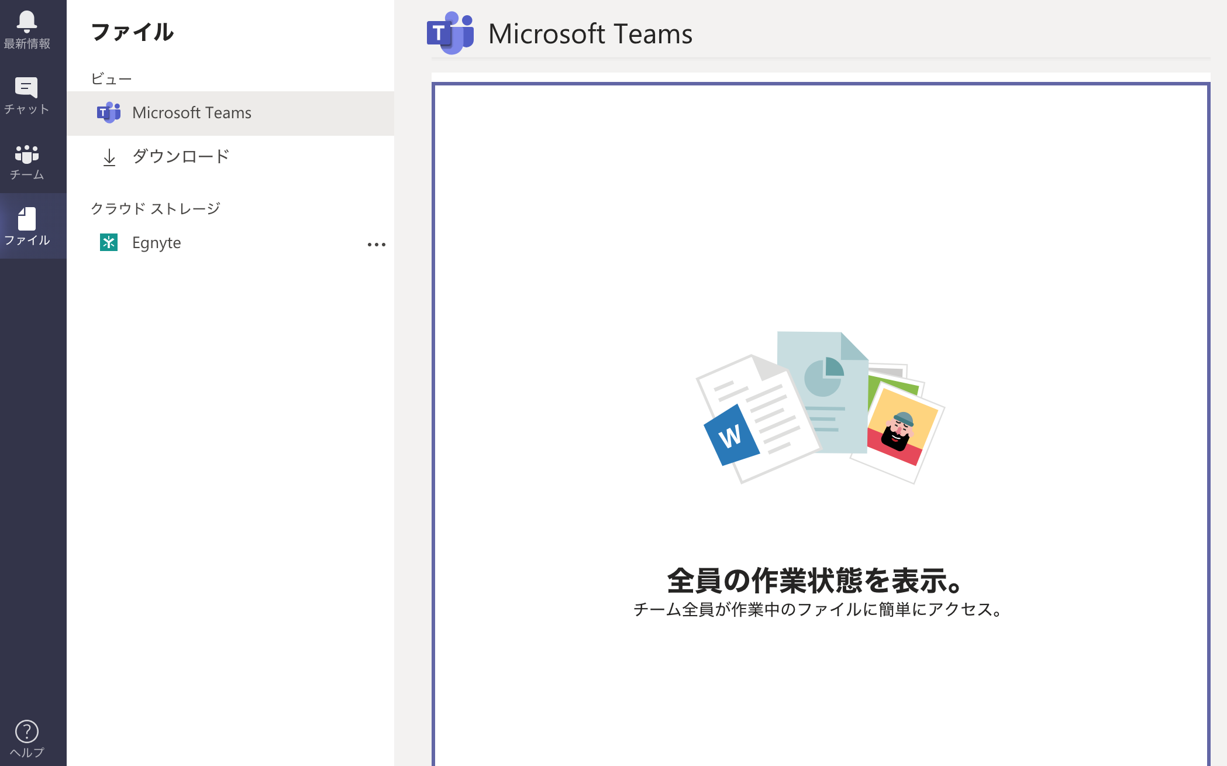This screenshot has width=1227, height=766.
Task: Click the ファイル panel heading
Action: (x=133, y=32)
